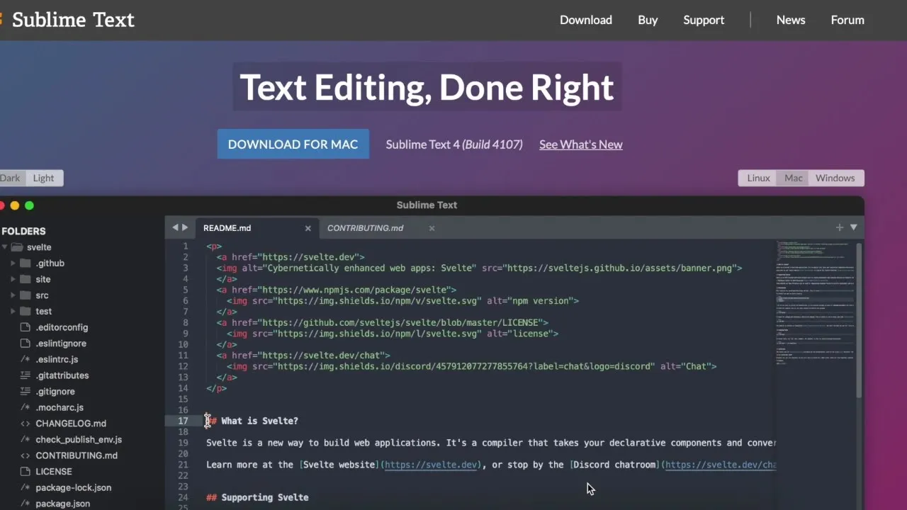907x510 pixels.
Task: Click the 'What is Svelte?' heading
Action: pyautogui.click(x=259, y=421)
